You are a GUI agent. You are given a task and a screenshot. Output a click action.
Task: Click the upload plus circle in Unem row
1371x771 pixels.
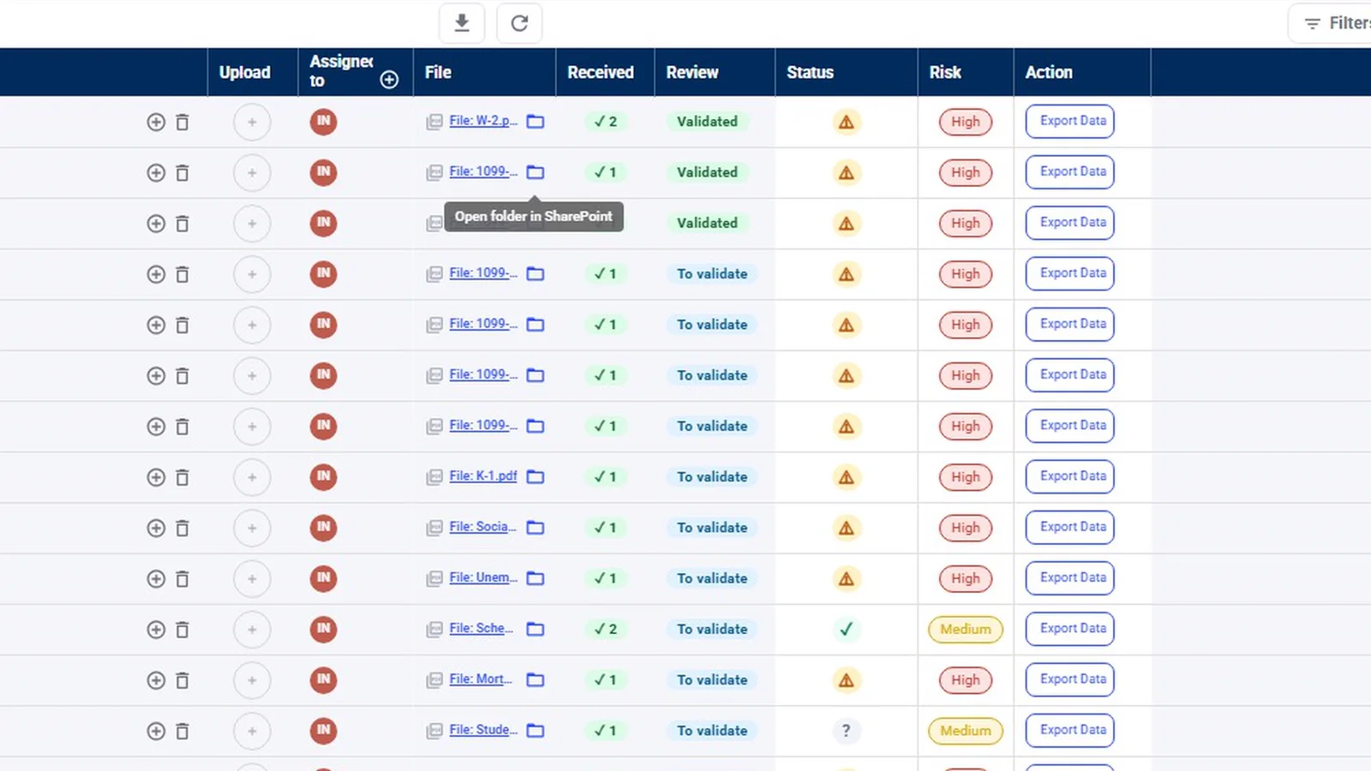tap(252, 578)
